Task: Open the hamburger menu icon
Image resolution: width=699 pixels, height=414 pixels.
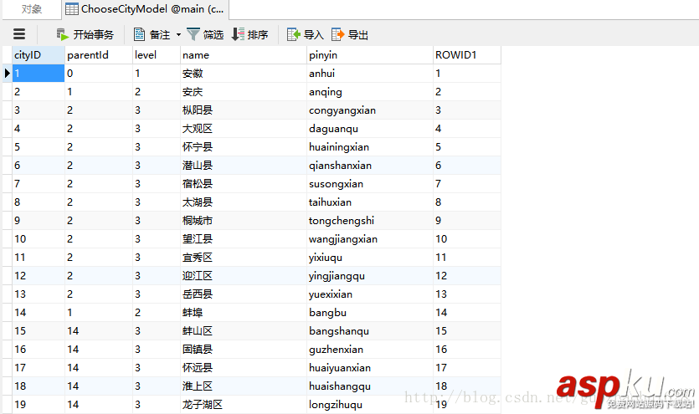Action: [x=19, y=34]
